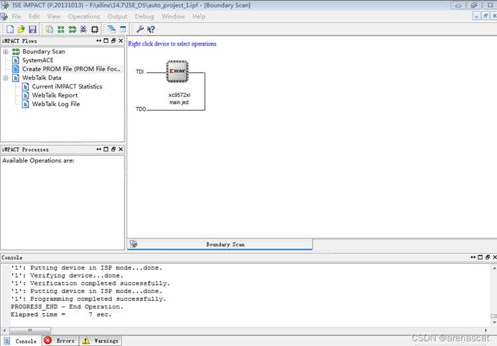
Task: Open the Operations menu
Action: click(x=84, y=17)
